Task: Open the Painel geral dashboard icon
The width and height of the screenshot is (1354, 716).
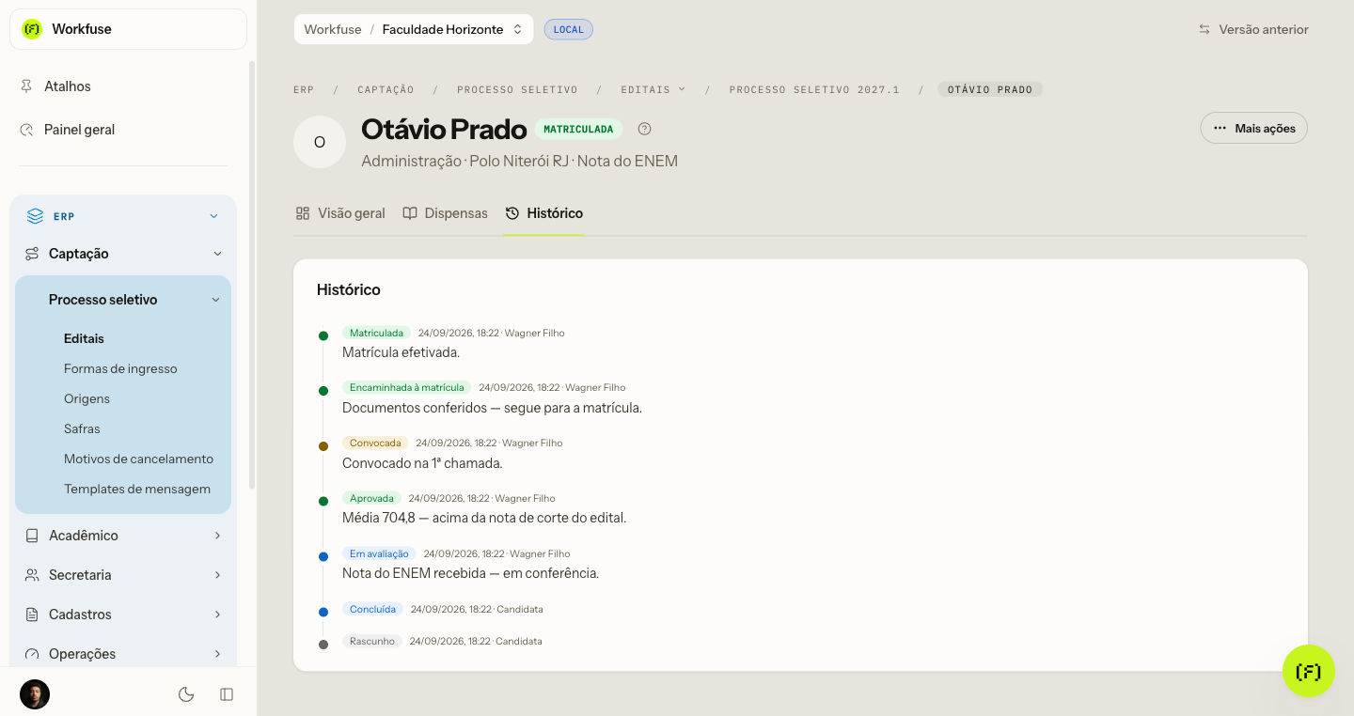Action: tap(27, 130)
